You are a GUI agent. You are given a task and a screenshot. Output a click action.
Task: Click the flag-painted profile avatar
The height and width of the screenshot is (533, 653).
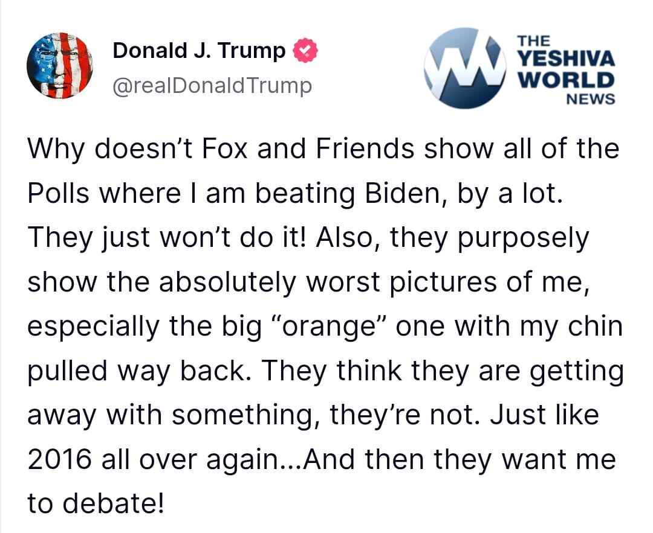[x=59, y=66]
